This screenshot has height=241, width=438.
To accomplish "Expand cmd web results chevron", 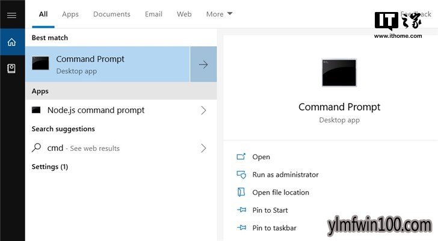I will pos(203,148).
